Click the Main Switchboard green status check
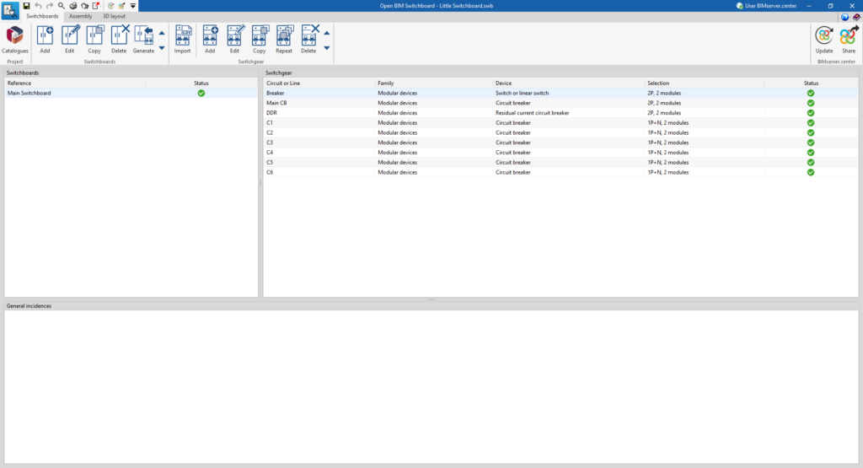 pyautogui.click(x=201, y=93)
